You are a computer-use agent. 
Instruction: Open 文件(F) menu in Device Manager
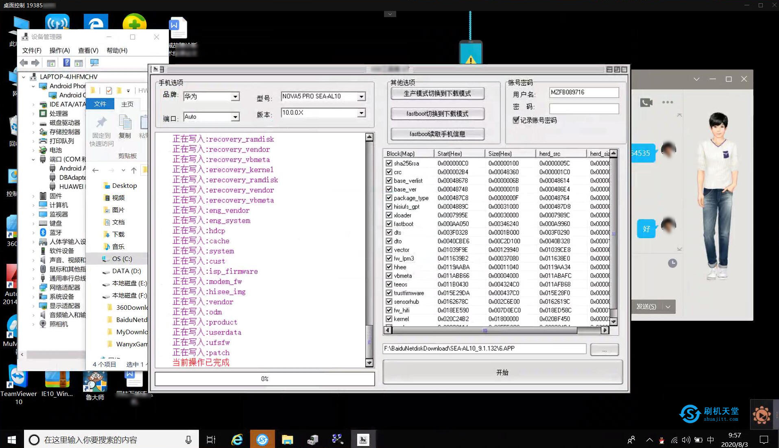[32, 50]
